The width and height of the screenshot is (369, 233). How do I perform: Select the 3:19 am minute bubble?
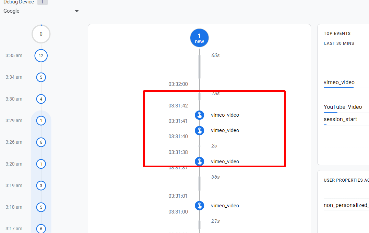[x=41, y=185]
